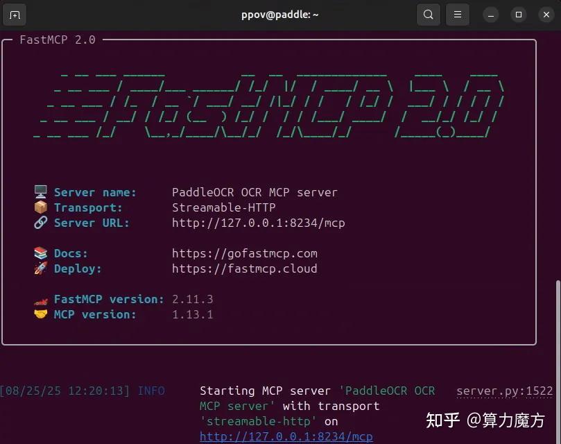Open the terminal search
561x444 pixels.
(x=428, y=14)
